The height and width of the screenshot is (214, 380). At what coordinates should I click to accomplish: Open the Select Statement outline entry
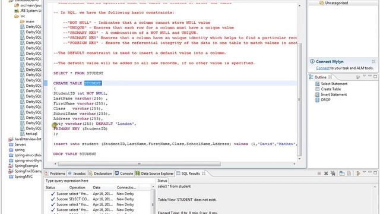(x=334, y=84)
